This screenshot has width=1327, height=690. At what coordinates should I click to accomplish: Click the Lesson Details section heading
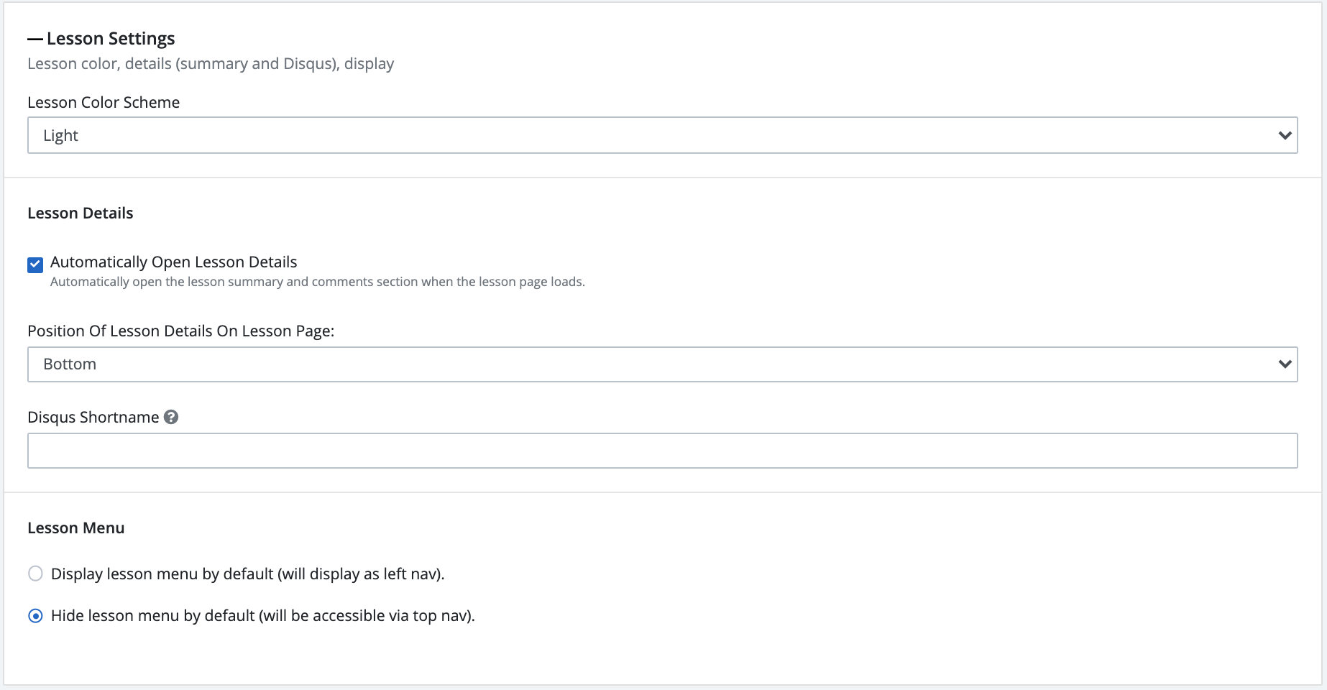80,213
